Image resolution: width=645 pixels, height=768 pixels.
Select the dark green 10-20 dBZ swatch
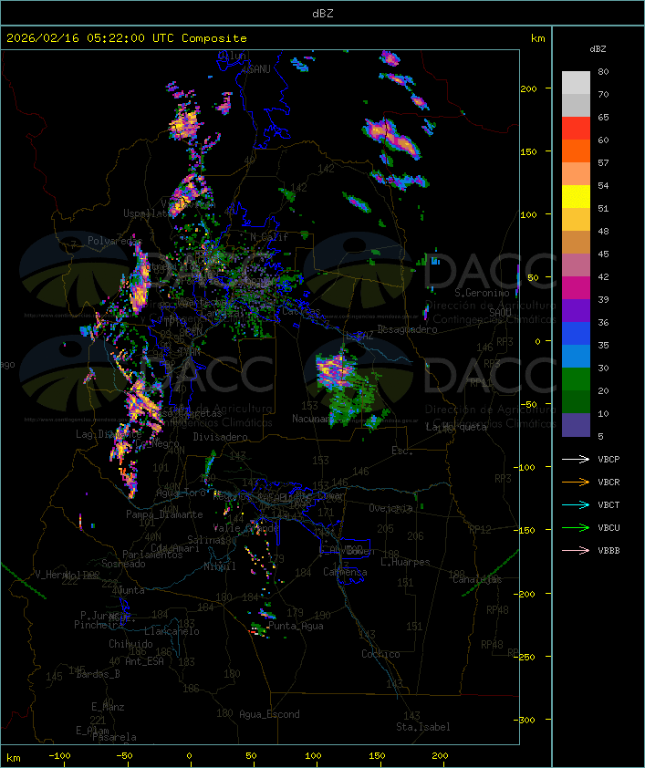pyautogui.click(x=576, y=401)
